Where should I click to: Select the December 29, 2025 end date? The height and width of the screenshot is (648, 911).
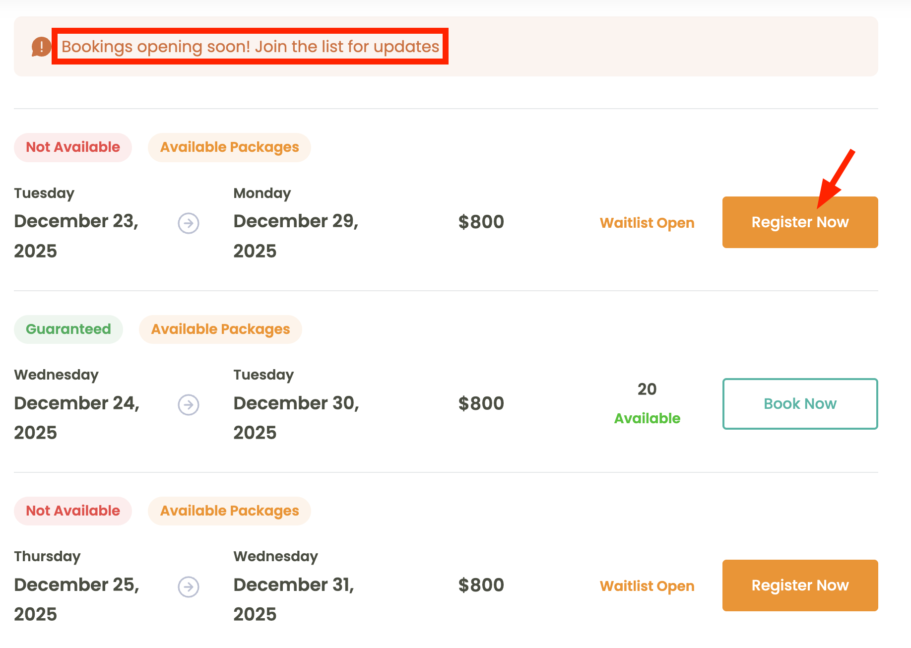point(296,236)
